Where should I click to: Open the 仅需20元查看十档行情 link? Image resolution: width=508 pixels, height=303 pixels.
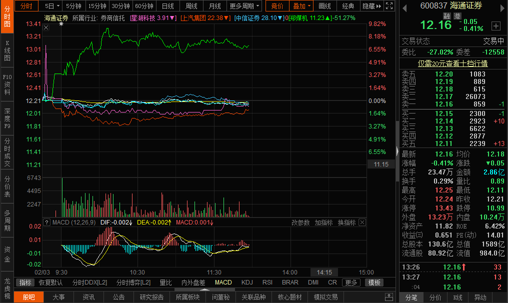pos(452,63)
